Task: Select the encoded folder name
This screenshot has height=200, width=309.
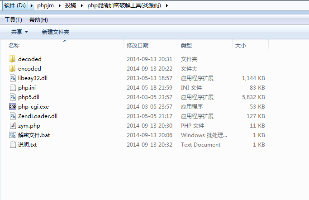Action: tap(29, 68)
